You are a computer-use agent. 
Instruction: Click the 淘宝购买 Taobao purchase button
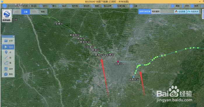193,12
